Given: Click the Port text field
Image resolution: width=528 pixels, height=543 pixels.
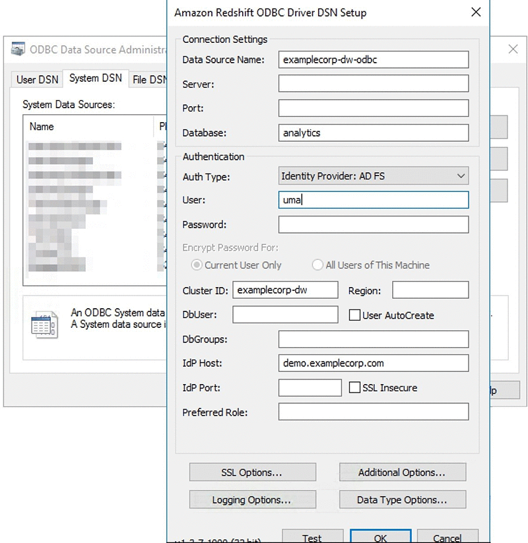Looking at the screenshot, I should 374,108.
